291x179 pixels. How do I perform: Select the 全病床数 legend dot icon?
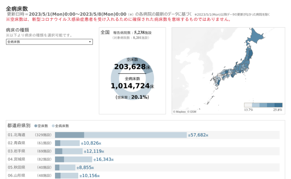tap(53, 126)
